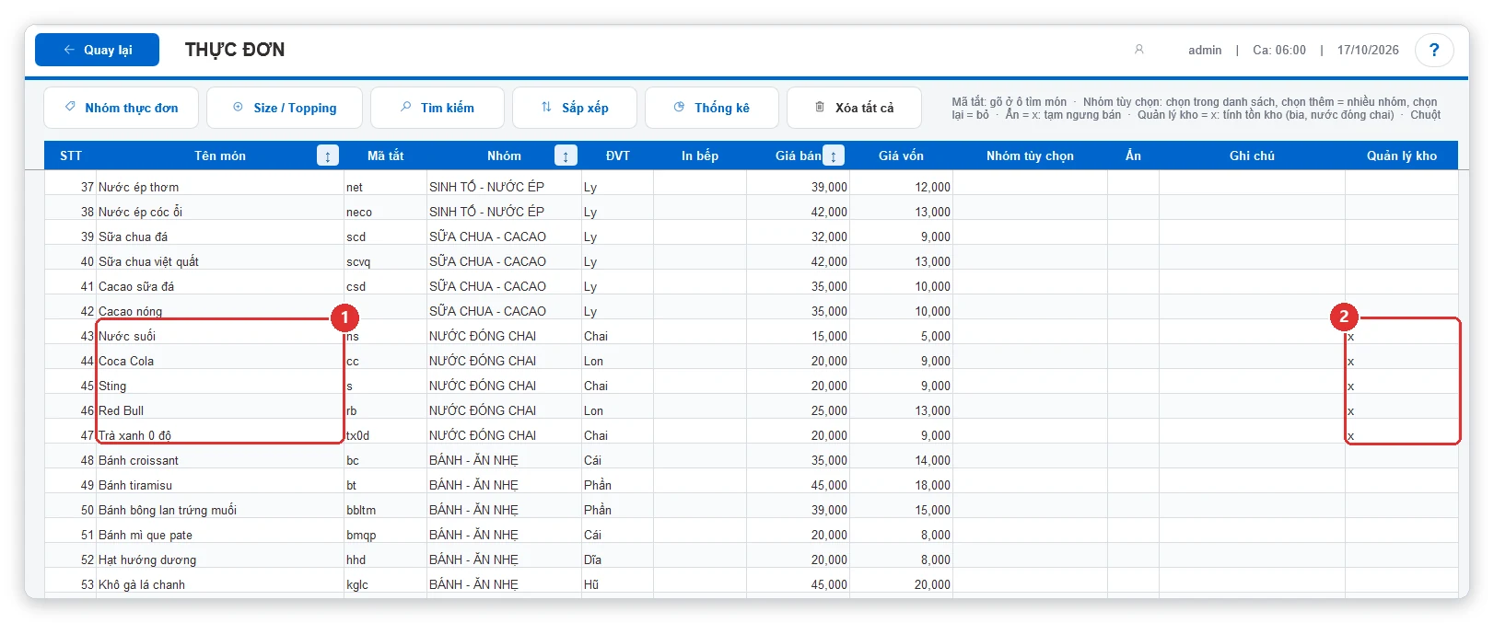
Task: Select the Nước suối item name
Action: [x=127, y=336]
